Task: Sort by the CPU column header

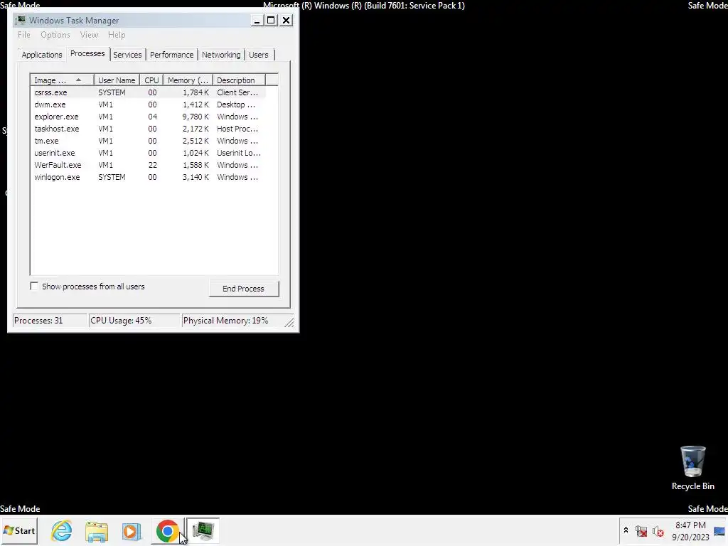Action: pyautogui.click(x=151, y=80)
